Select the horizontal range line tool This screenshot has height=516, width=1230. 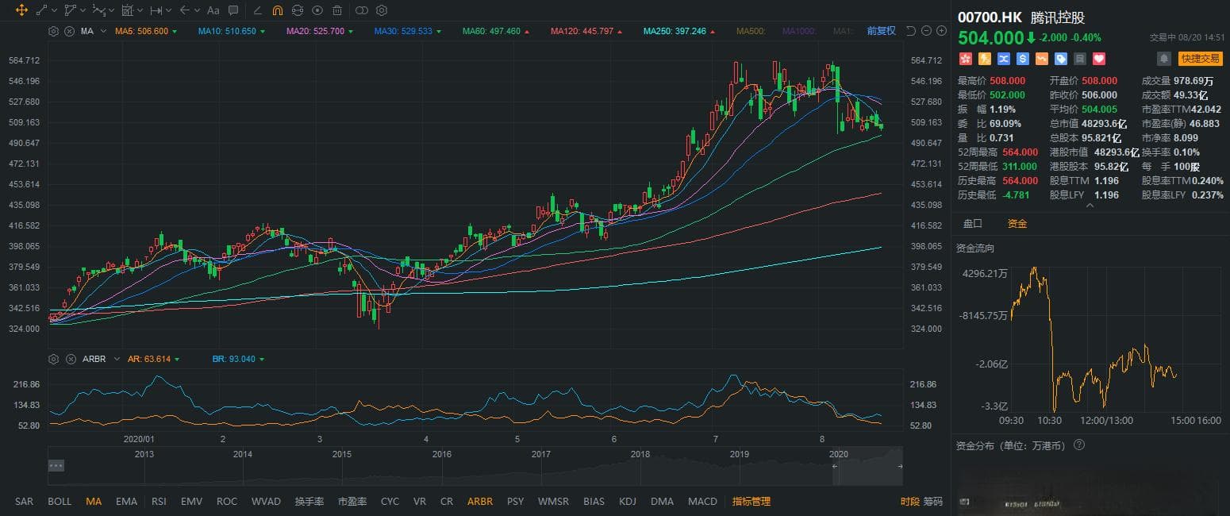click(x=156, y=10)
